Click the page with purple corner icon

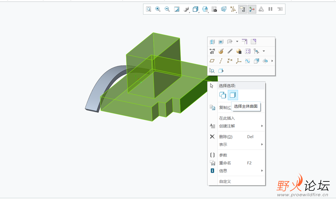coord(253,42)
